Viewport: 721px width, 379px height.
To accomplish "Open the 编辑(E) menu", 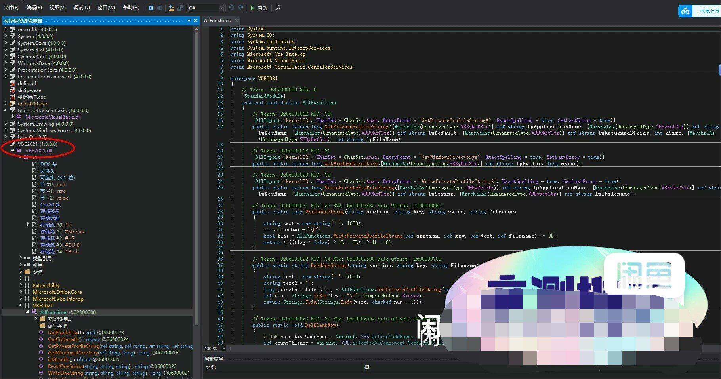I will click(34, 8).
